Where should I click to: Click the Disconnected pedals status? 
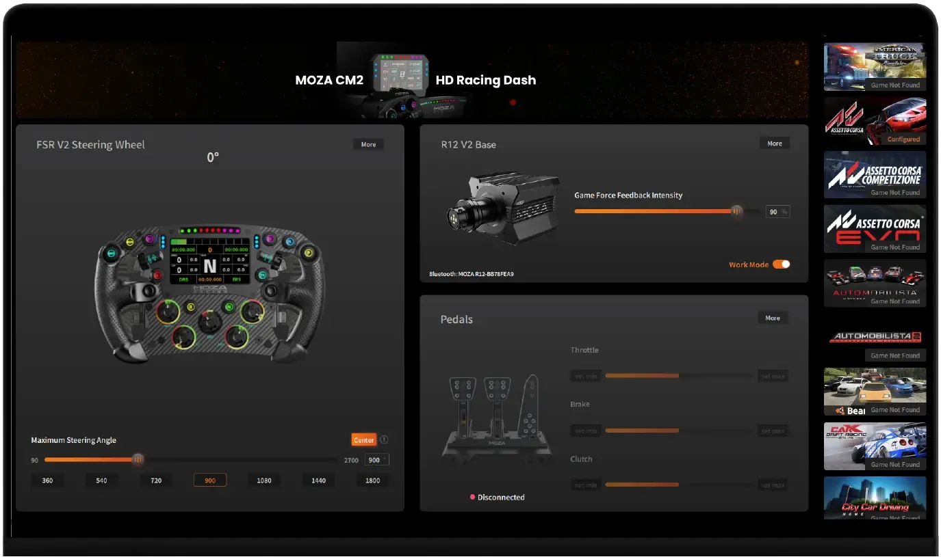(498, 497)
